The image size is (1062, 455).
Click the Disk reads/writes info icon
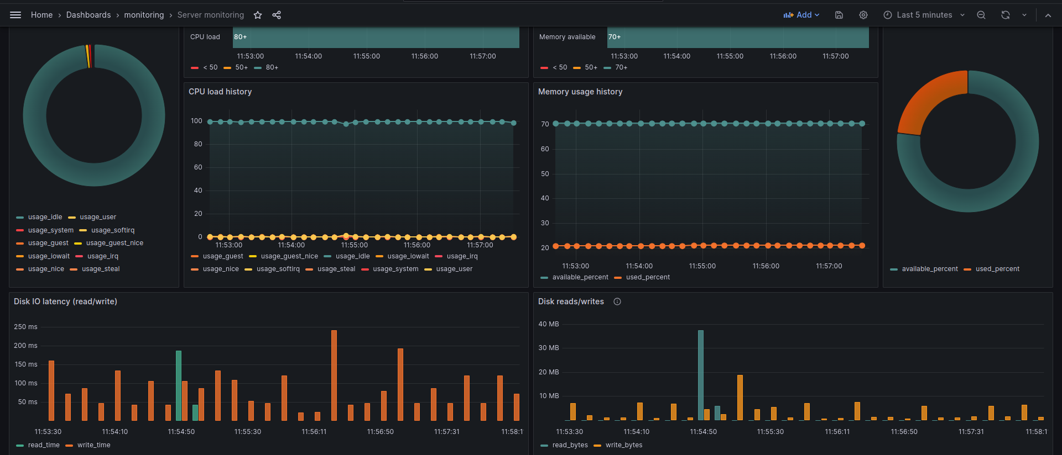click(x=617, y=301)
